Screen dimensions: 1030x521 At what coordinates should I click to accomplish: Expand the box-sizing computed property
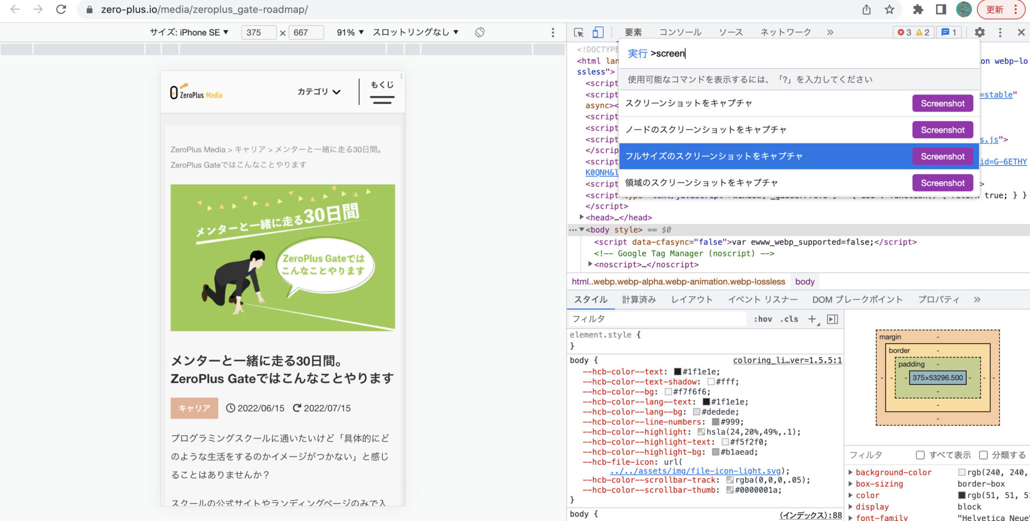(x=850, y=483)
